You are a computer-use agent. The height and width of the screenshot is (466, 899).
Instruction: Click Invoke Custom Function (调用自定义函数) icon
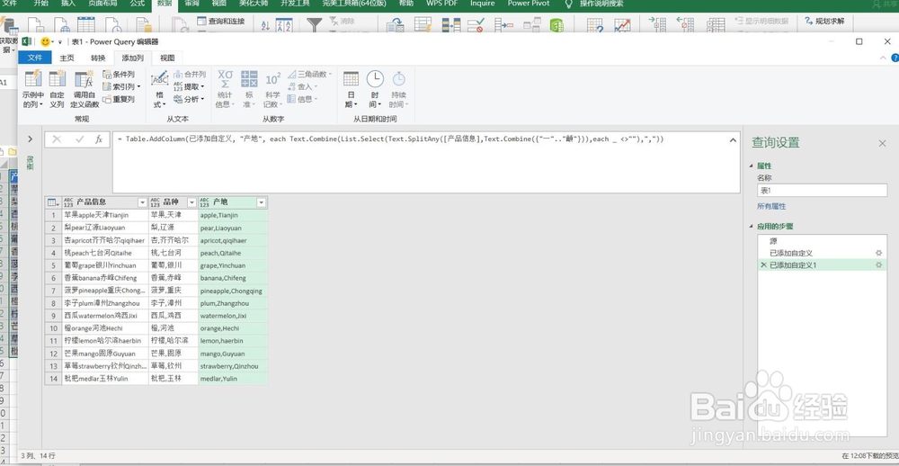pos(85,78)
